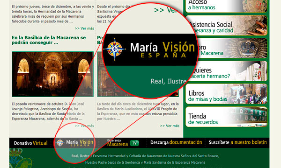Open Suscríbete a nuestro boletín
The width and height of the screenshot is (281, 168).
(237, 142)
